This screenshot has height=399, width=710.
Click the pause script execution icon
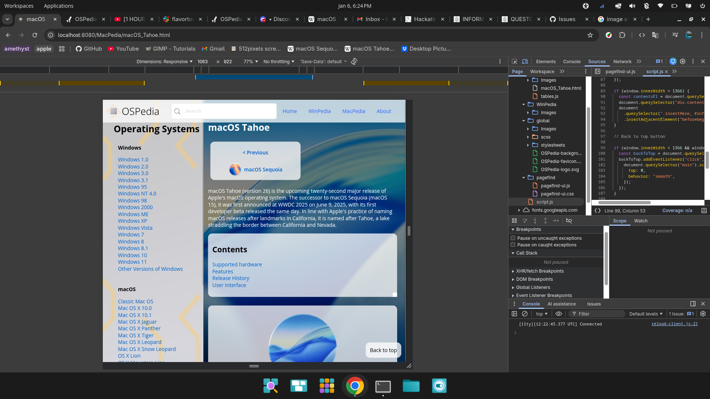(x=514, y=221)
